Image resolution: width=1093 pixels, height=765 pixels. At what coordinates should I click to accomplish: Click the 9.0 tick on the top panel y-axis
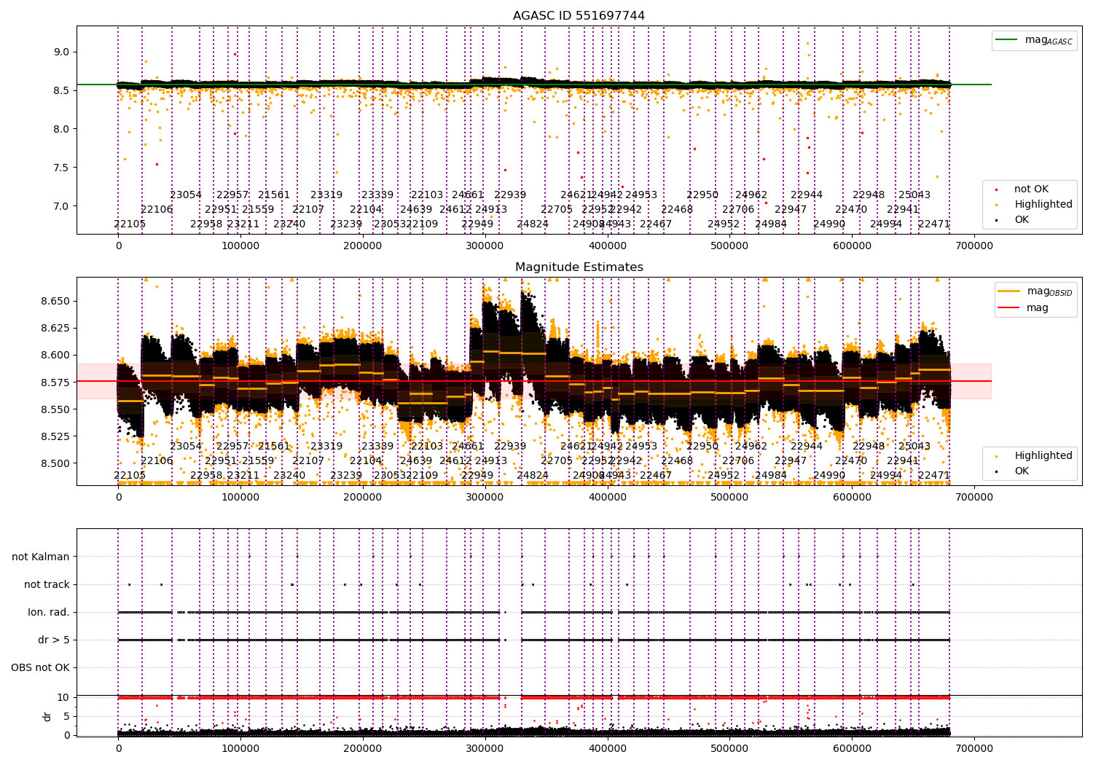click(62, 52)
